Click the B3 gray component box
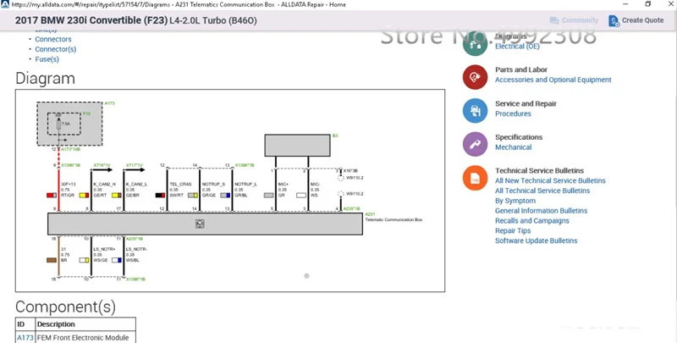677x343 pixels. click(x=298, y=145)
